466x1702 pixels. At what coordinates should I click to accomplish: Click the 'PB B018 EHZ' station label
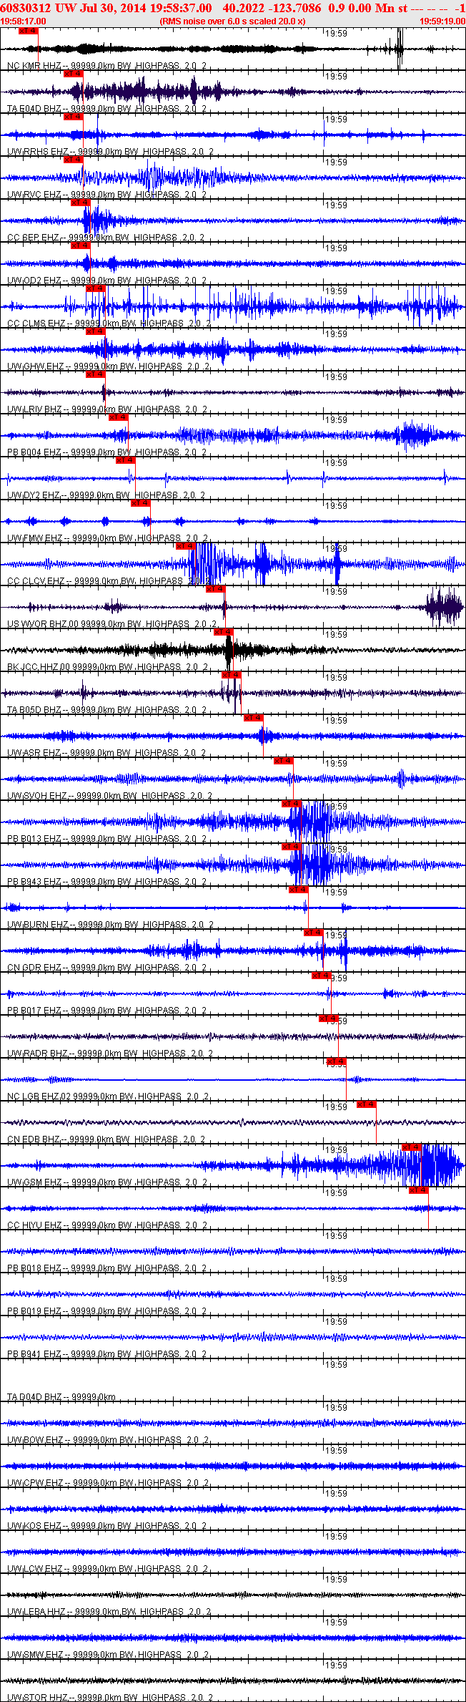coord(34,1268)
